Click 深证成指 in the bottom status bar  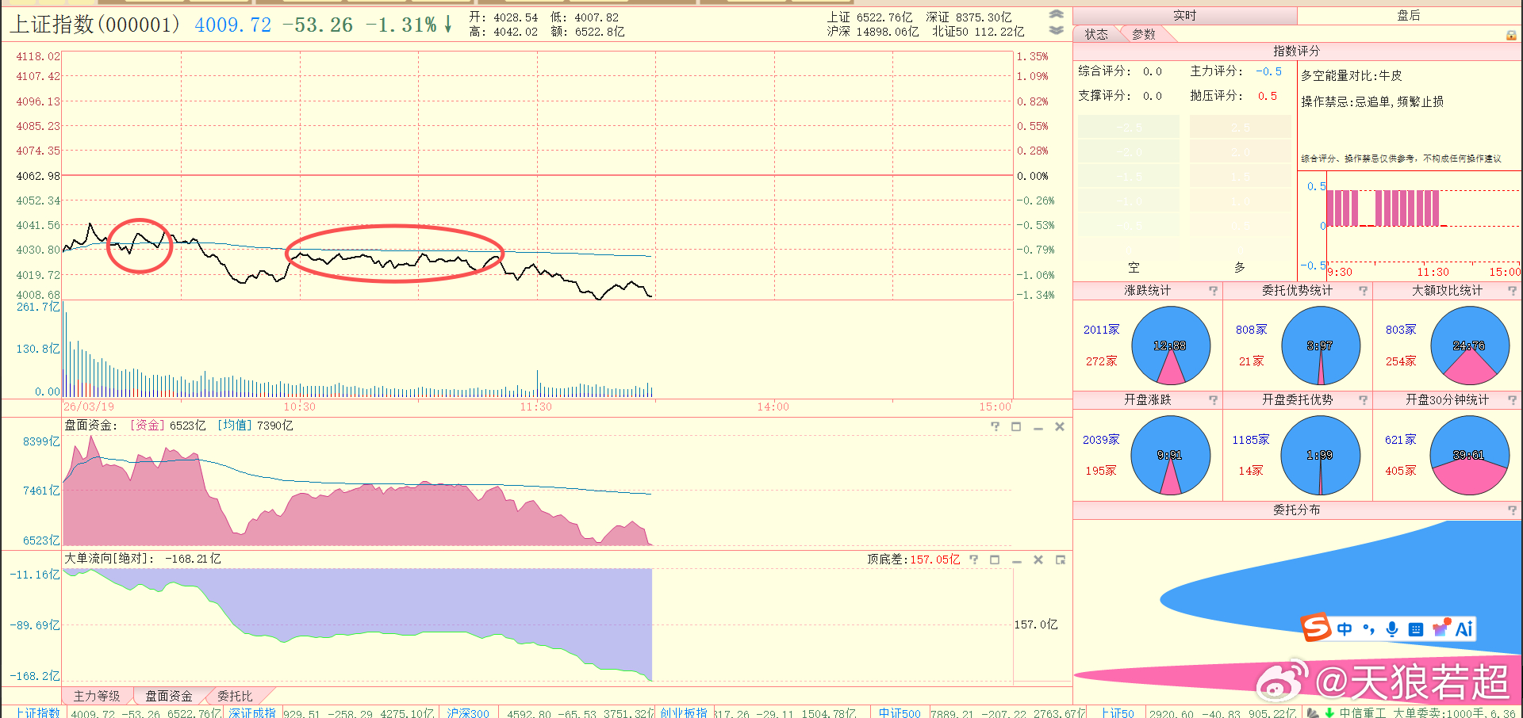252,712
